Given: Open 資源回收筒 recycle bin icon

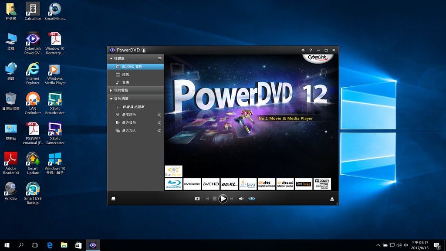Looking at the screenshot, I should (11, 101).
